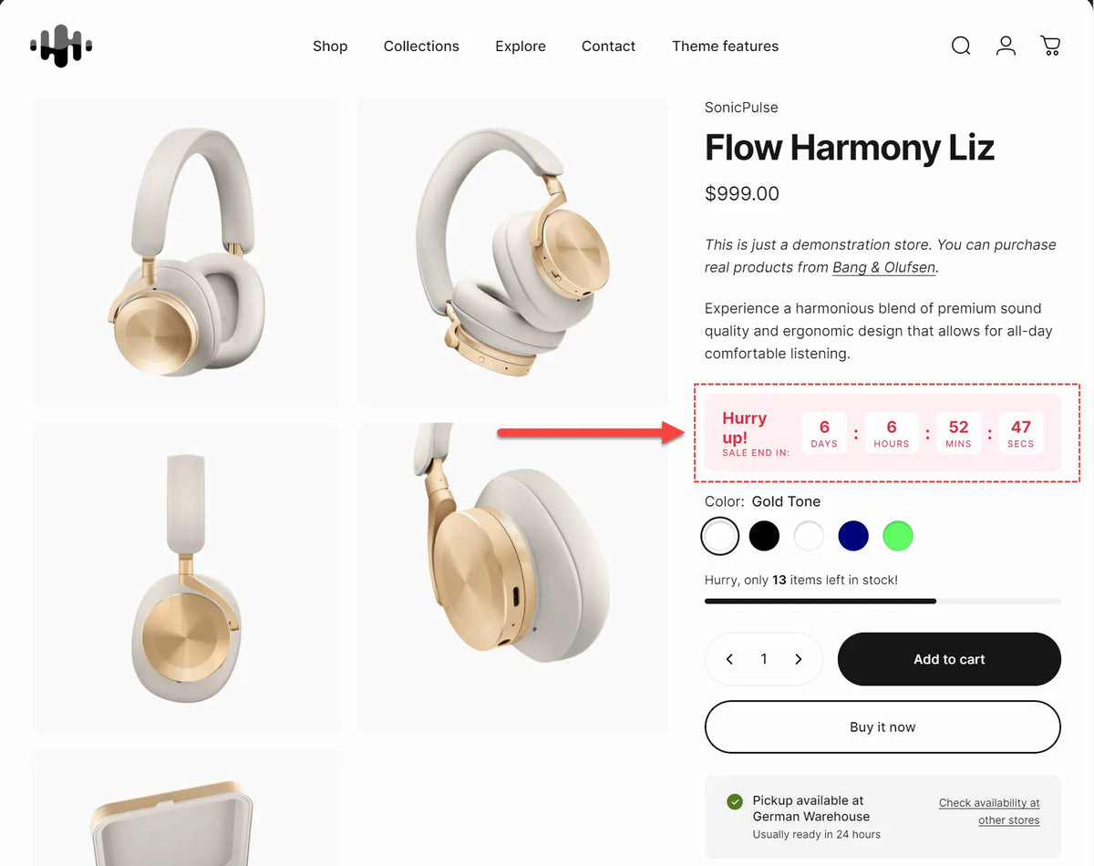The image size is (1094, 866).
Task: Decrease quantity with the left chevron
Action: 729,659
